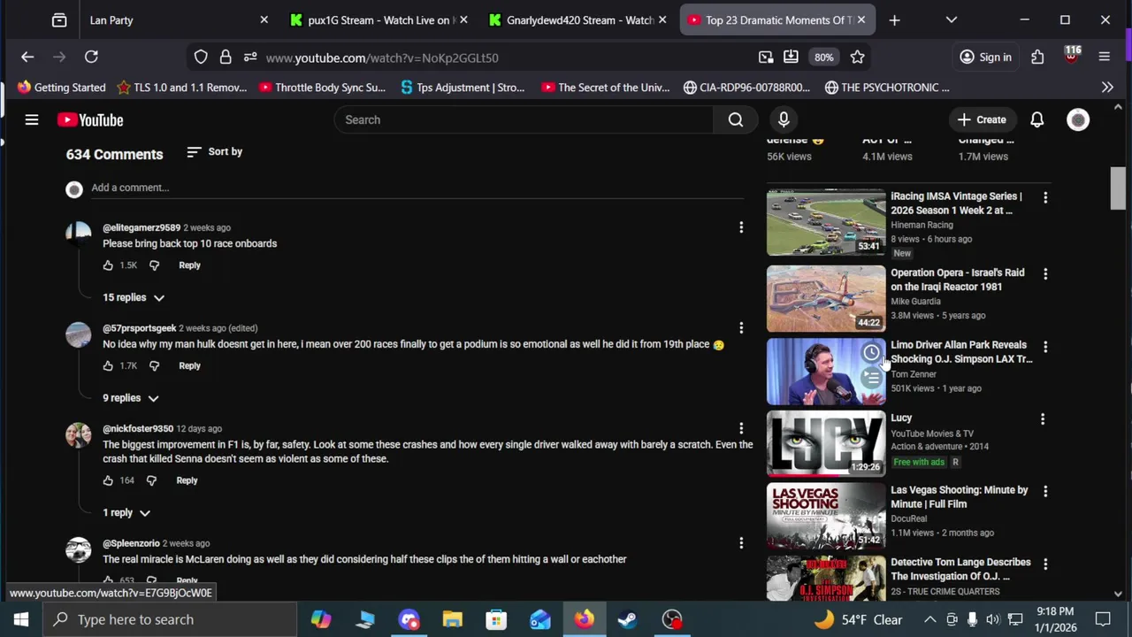1132x637 pixels.
Task: Click the YouTube Create button
Action: tap(982, 119)
